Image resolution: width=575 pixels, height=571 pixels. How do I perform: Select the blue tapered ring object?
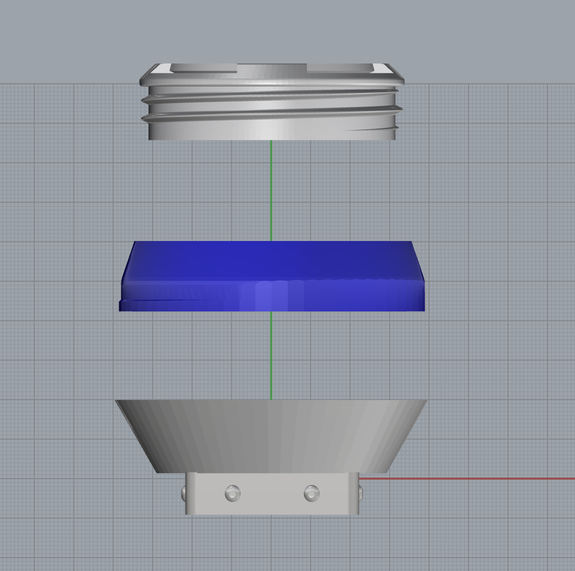tap(271, 276)
